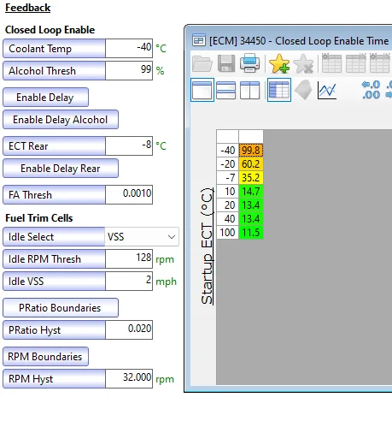Click the Coolant Temp value field

(129, 49)
